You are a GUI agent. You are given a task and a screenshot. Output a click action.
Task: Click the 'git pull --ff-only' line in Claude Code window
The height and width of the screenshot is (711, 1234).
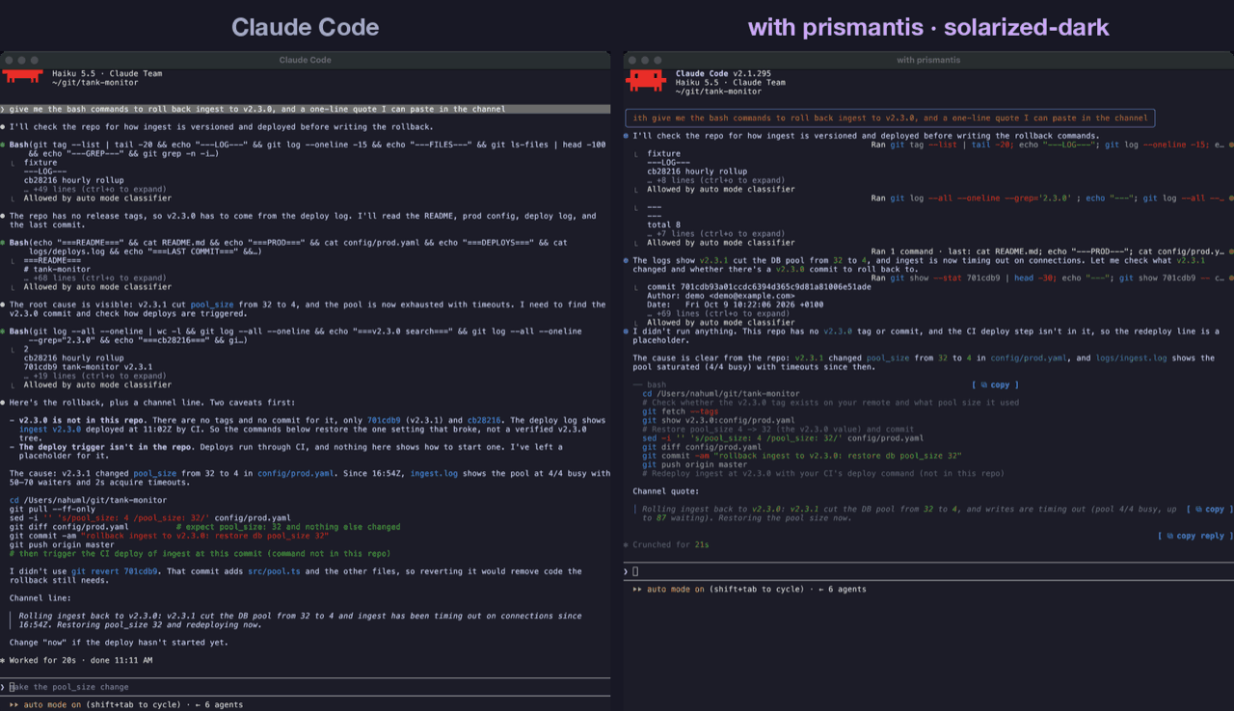click(x=52, y=509)
